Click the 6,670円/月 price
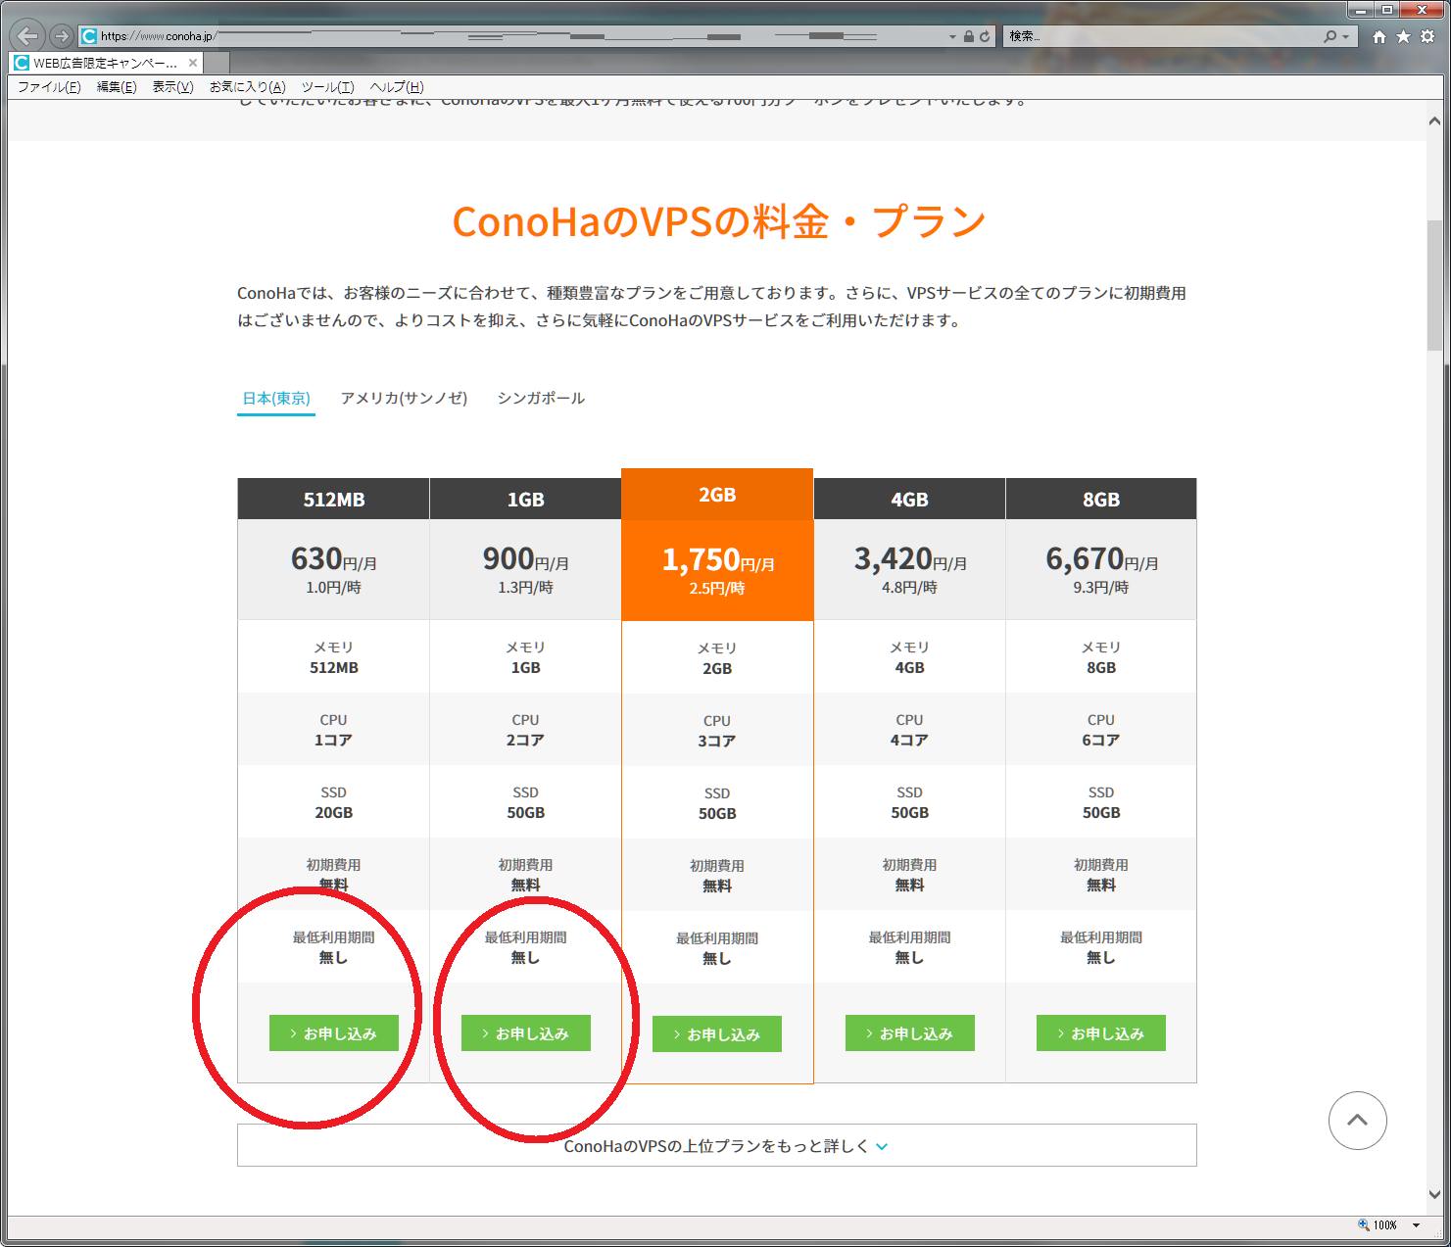This screenshot has height=1247, width=1451. [x=1102, y=559]
